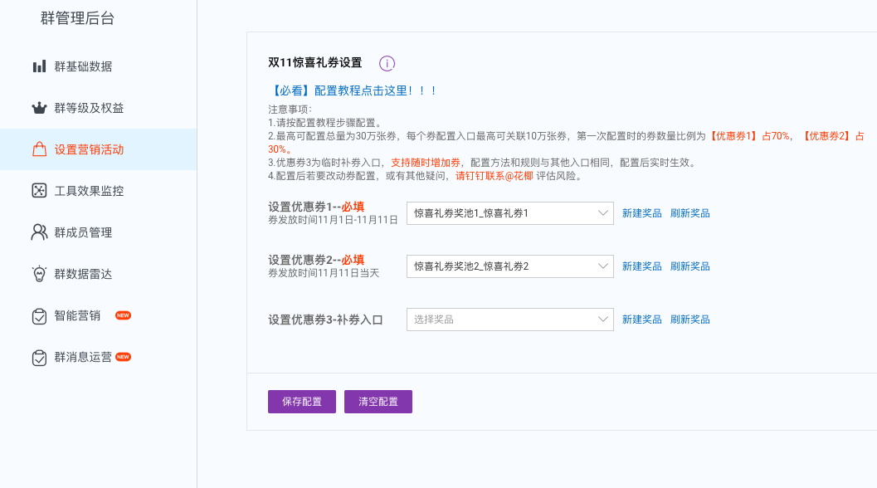This screenshot has height=488, width=877.
Task: Open the 【必看】配置教程点击这里 link
Action: [x=353, y=90]
